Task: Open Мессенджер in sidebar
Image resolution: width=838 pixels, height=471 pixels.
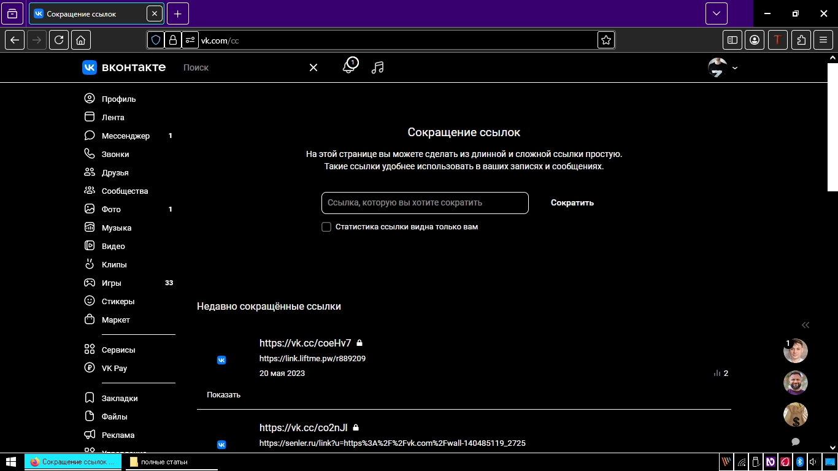Action: tap(125, 136)
